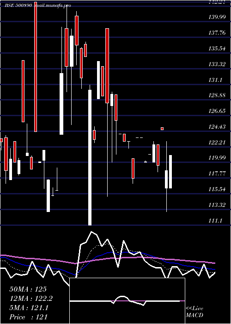Click the 5MA : 121.1 reading
Screen dimensions: 231x324
pyautogui.click(x=29, y=308)
